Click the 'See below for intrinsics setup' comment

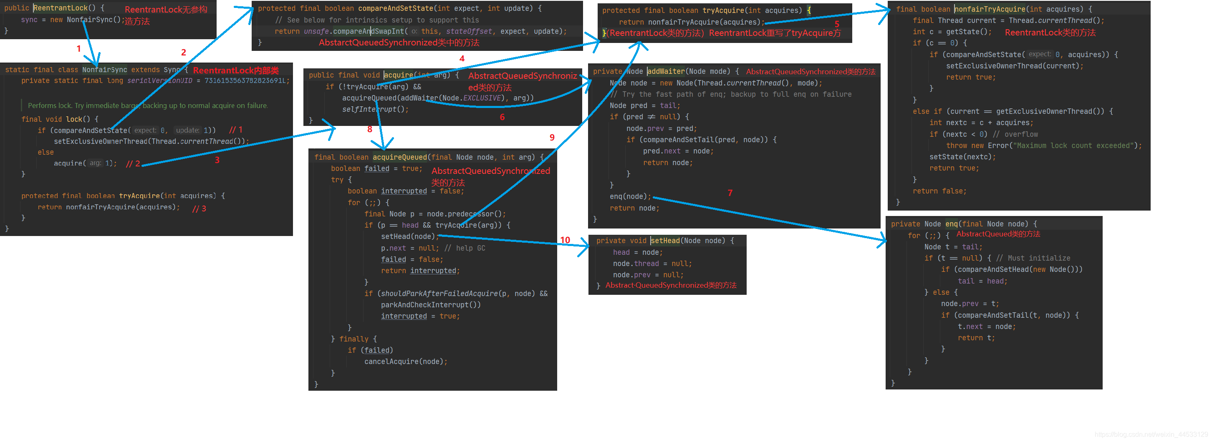(377, 20)
